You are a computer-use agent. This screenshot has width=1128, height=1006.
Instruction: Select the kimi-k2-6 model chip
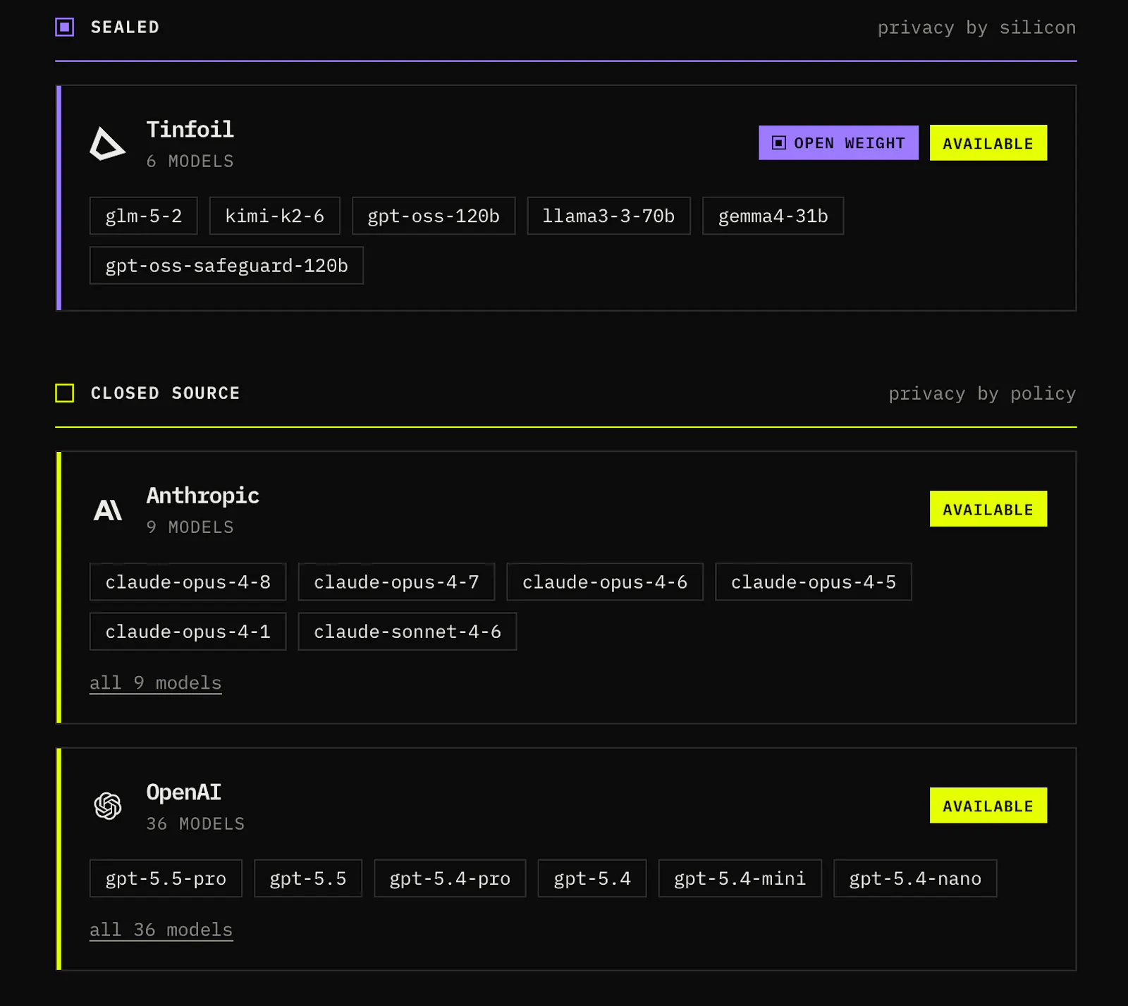tap(275, 216)
